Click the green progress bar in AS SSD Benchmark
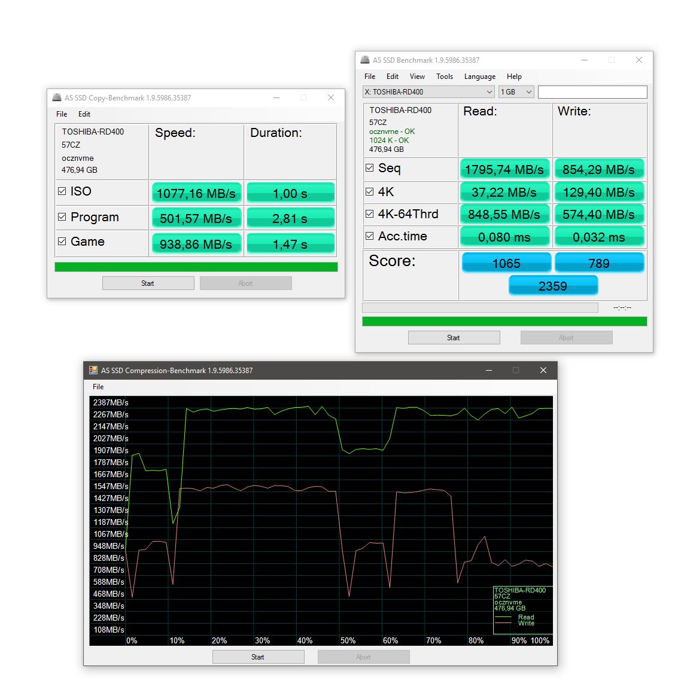Viewport: 678px width, 690px height. tap(504, 321)
